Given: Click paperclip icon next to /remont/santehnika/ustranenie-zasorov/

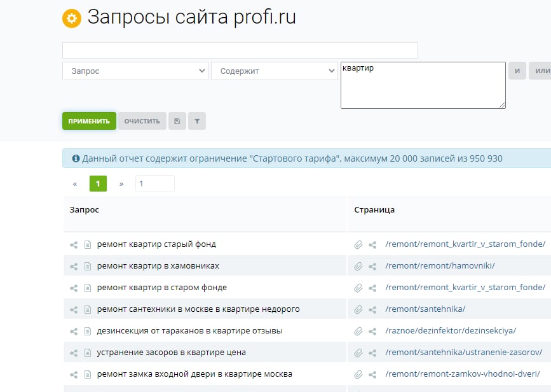Looking at the screenshot, I should (x=358, y=353).
